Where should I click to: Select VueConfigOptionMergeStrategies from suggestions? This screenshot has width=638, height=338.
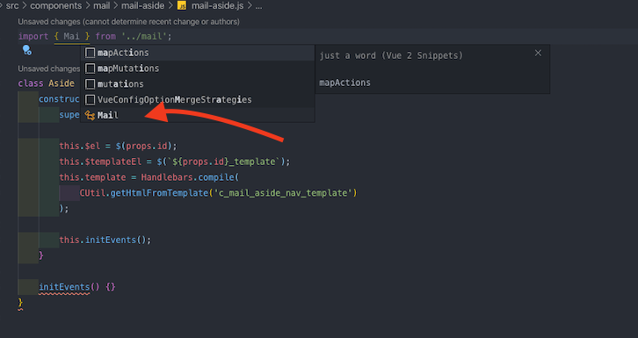(x=198, y=99)
